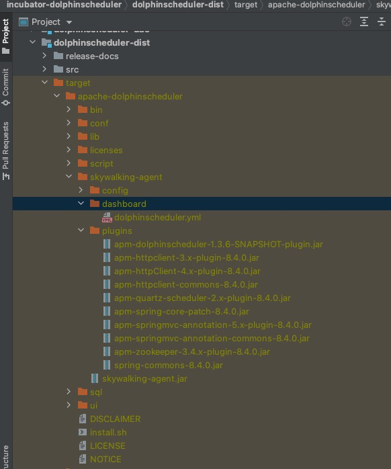
Task: Select the src folder icon
Action: [x=58, y=69]
